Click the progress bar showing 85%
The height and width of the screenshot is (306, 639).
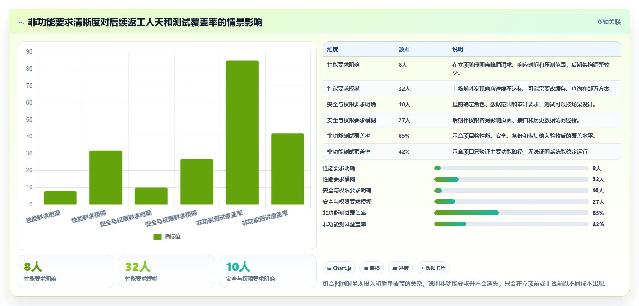[511, 213]
